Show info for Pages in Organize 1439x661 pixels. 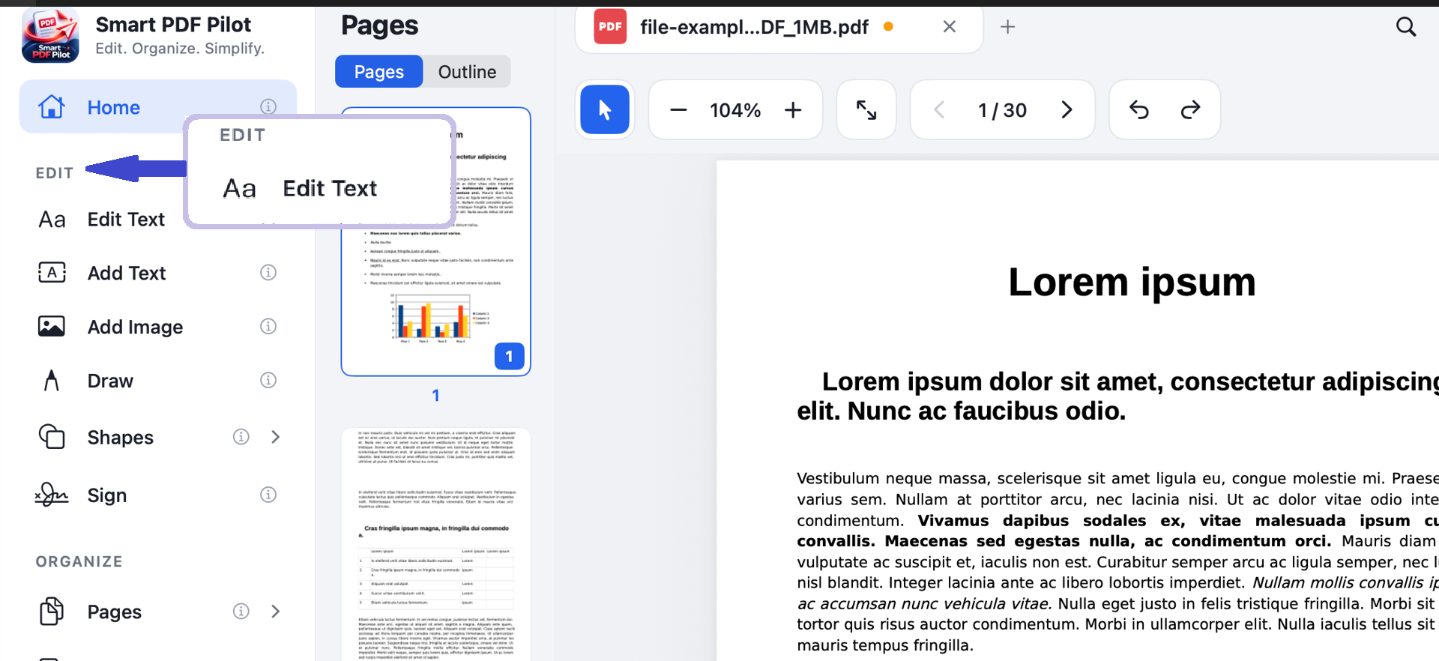tap(241, 612)
